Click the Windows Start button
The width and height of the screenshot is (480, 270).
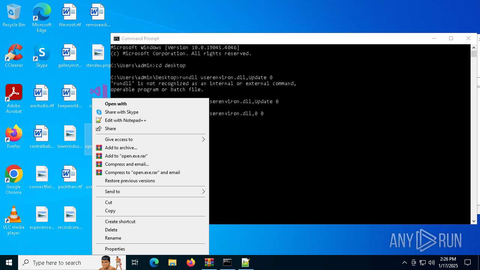[x=9, y=262]
